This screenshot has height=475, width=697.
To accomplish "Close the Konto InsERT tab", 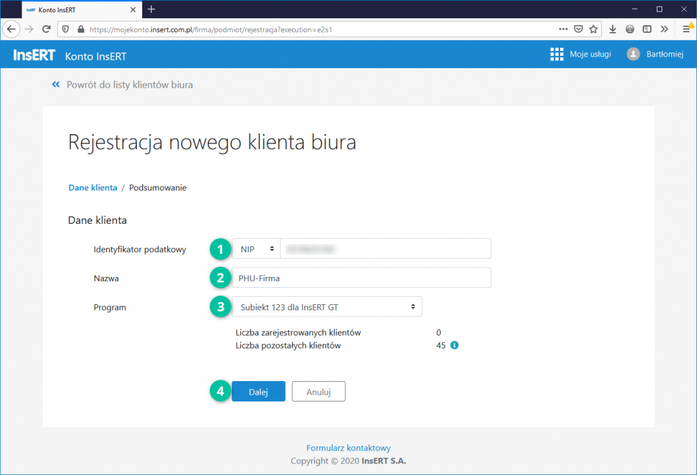I will click(x=133, y=10).
